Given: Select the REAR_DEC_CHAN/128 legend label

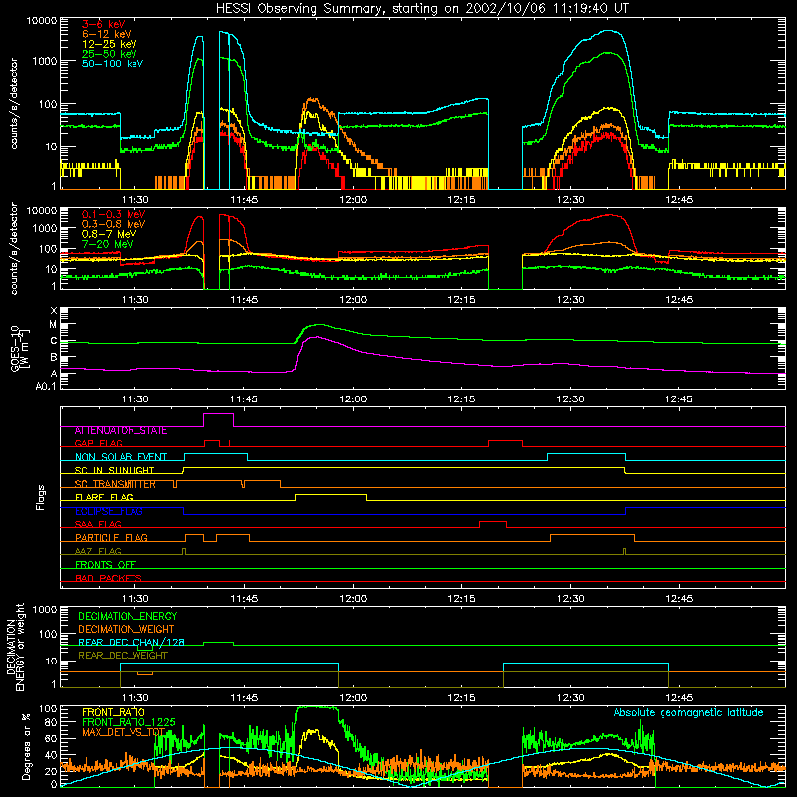Looking at the screenshot, I should 132,643.
